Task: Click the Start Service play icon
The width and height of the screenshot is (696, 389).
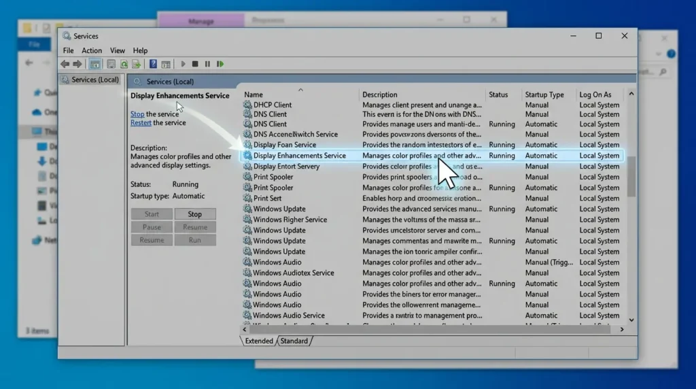Action: coord(183,64)
